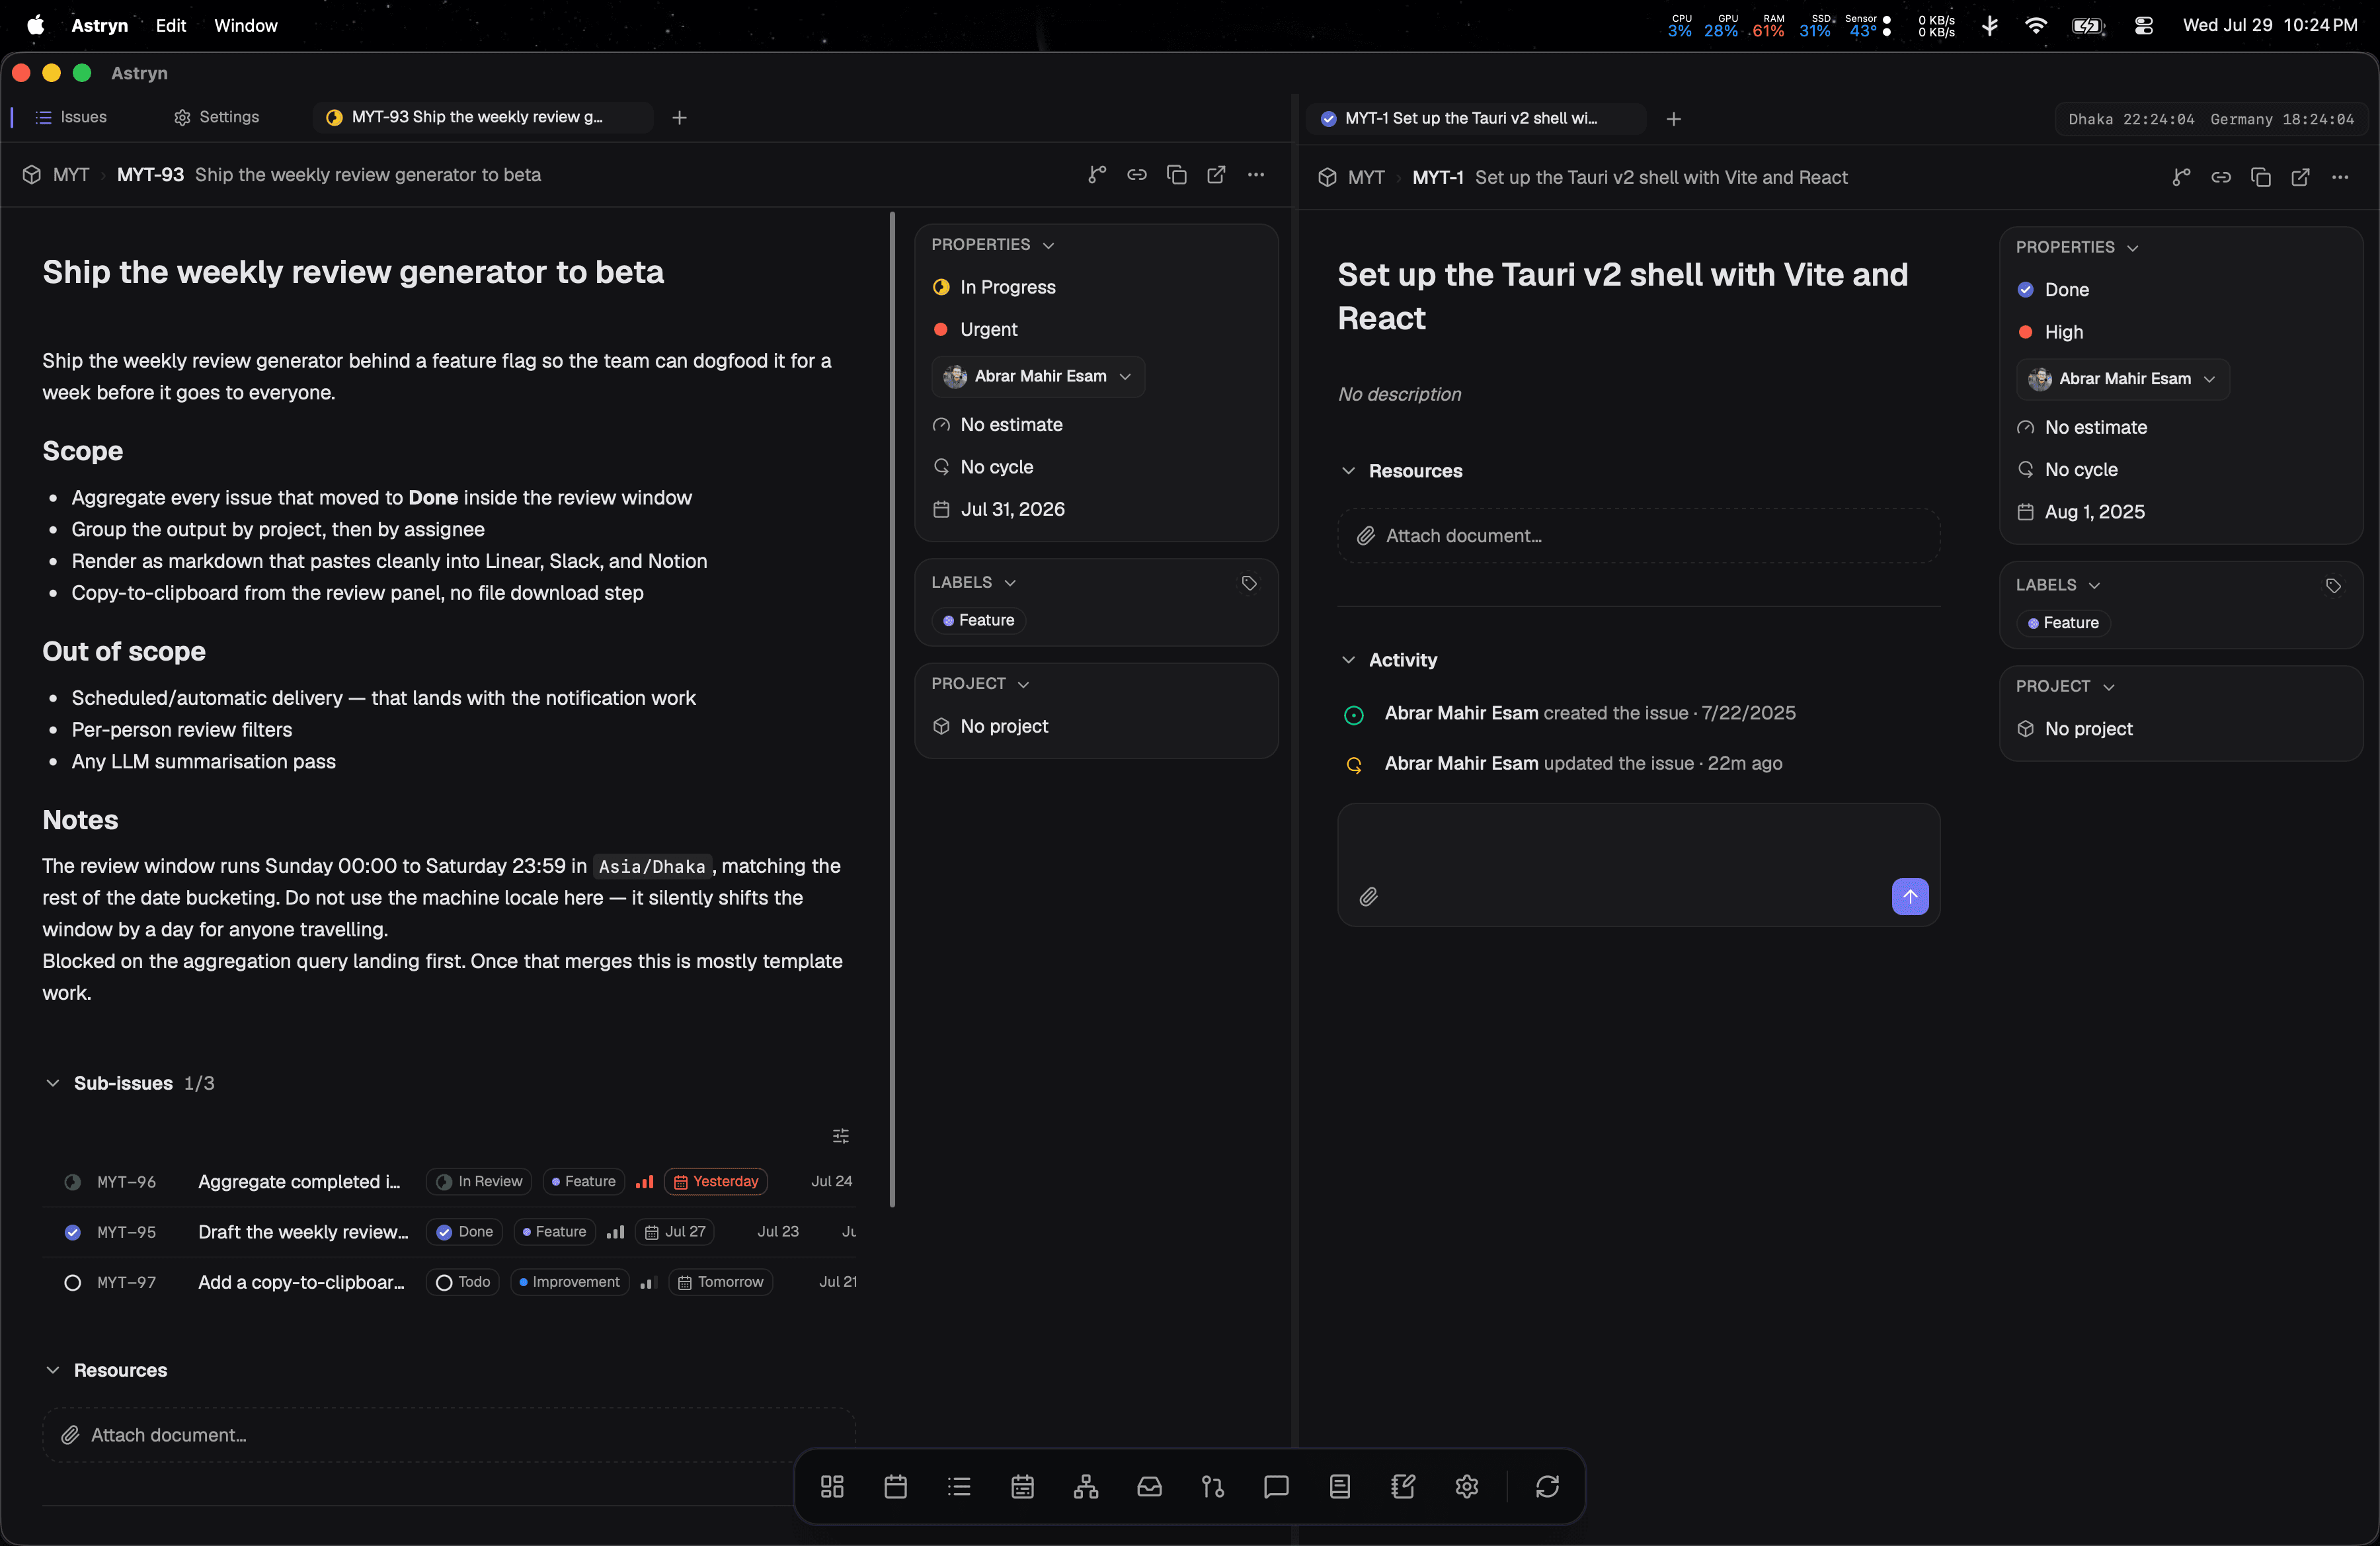Send the comment with the purple arrow button
This screenshot has width=2380, height=1546.
(x=1910, y=897)
